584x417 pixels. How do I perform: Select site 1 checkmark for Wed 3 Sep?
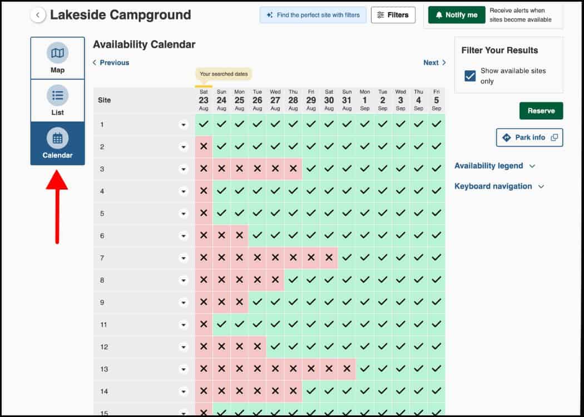[400, 125]
